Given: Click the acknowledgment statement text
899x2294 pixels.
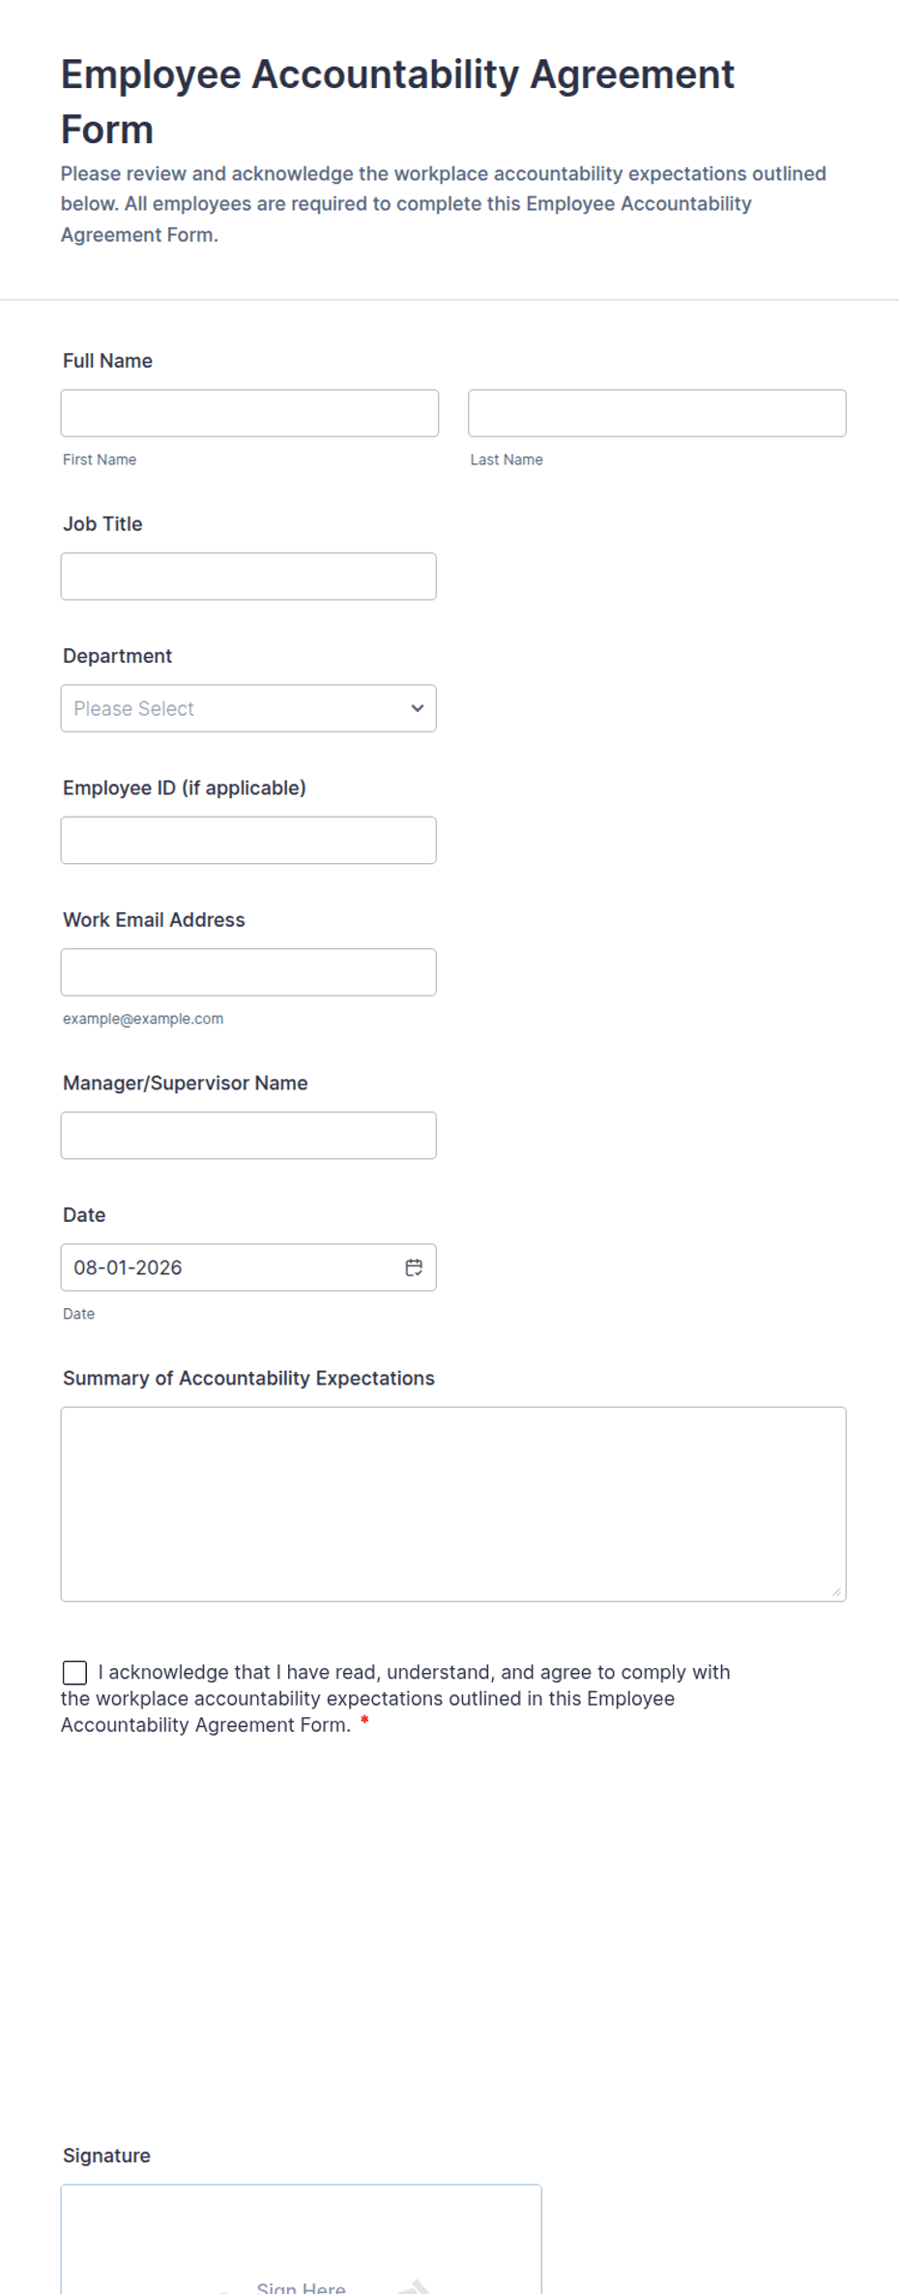Looking at the screenshot, I should (396, 1699).
